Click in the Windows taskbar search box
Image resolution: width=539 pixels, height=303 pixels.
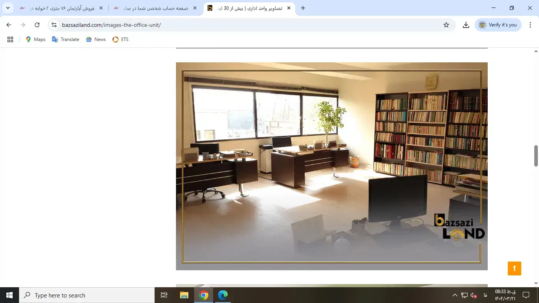coord(87,295)
